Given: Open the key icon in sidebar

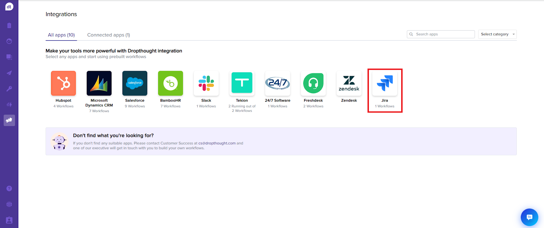Looking at the screenshot, I should pos(9,89).
